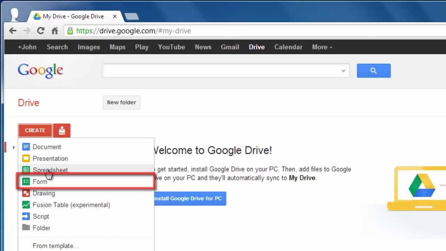Open Drive in Google bar
The image size is (446, 251).
point(257,47)
